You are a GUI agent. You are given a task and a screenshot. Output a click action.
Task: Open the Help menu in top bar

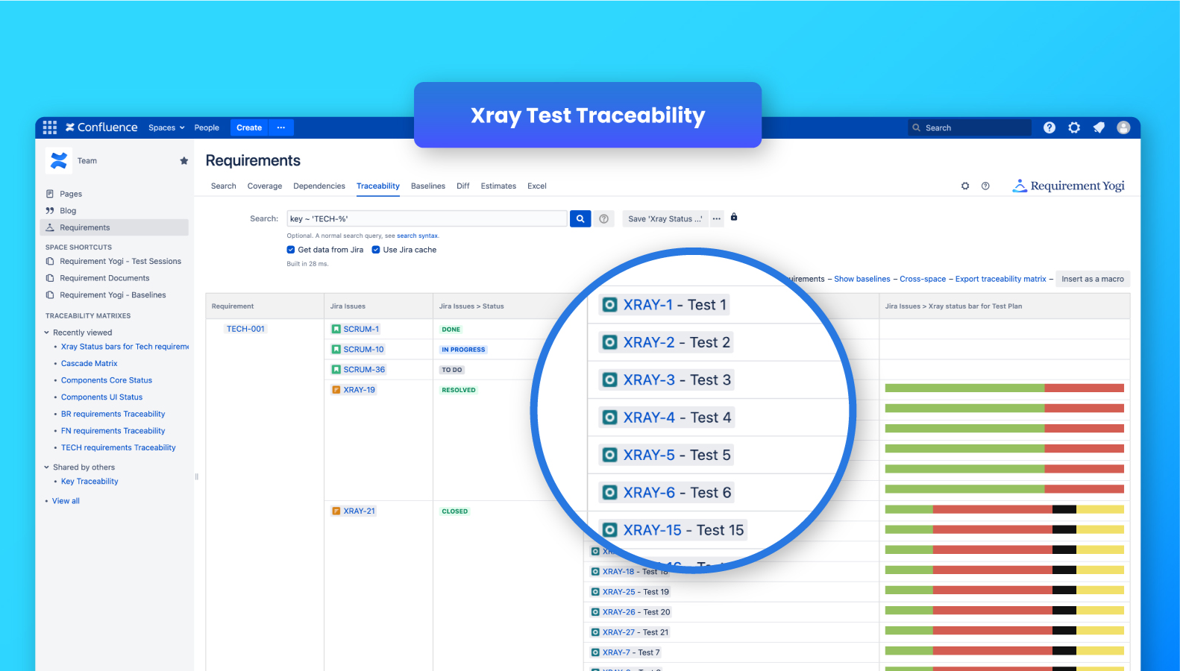point(1049,127)
